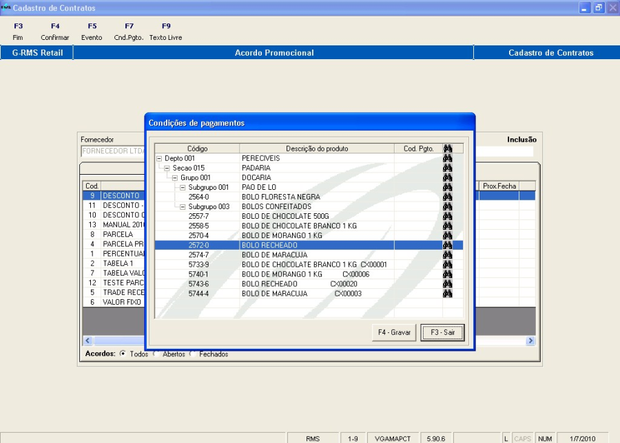Select the Todos radio button
The width and height of the screenshot is (620, 443).
click(x=123, y=354)
